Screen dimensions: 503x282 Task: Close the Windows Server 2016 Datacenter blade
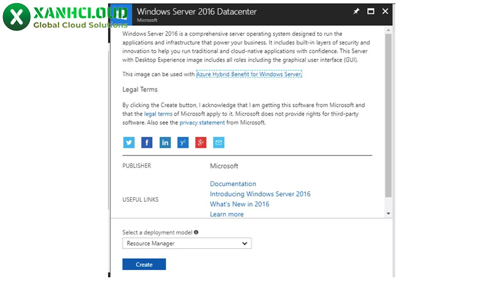(385, 11)
